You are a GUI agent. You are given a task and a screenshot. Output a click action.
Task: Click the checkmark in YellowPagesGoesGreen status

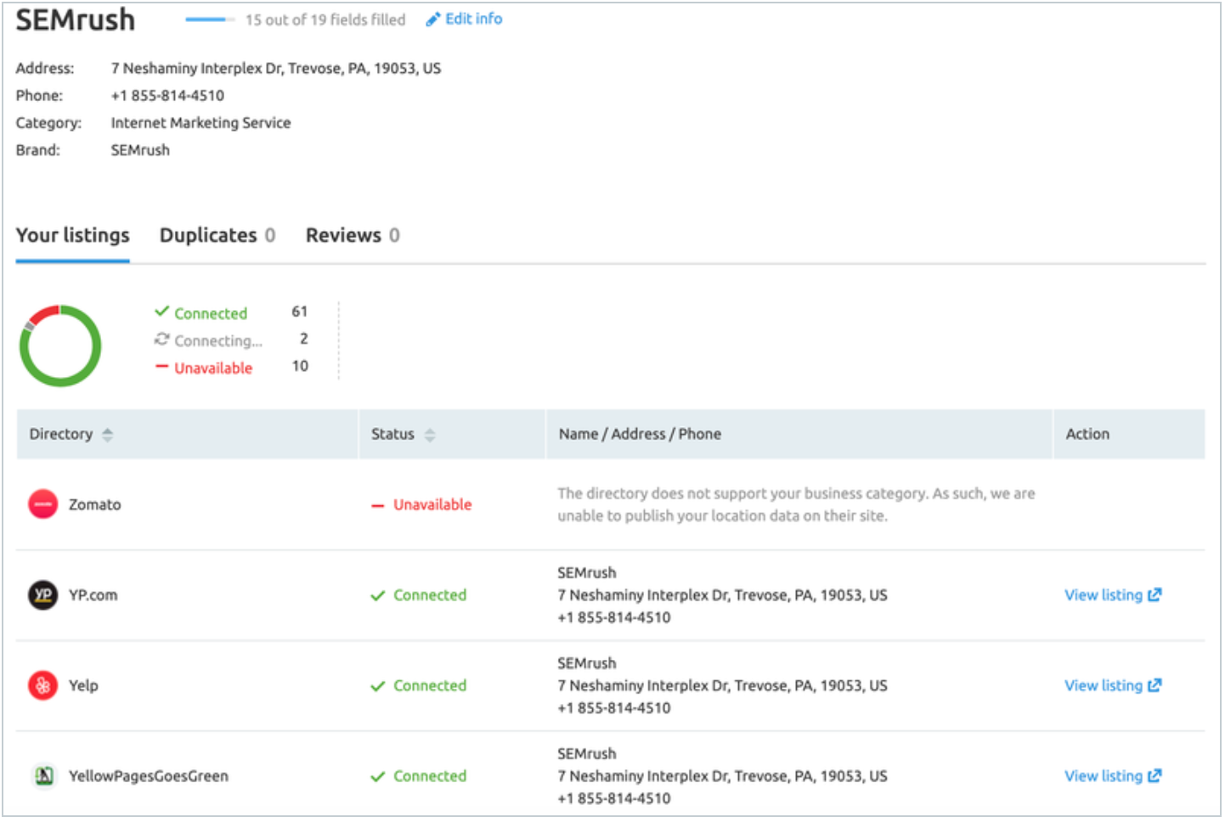pos(378,776)
